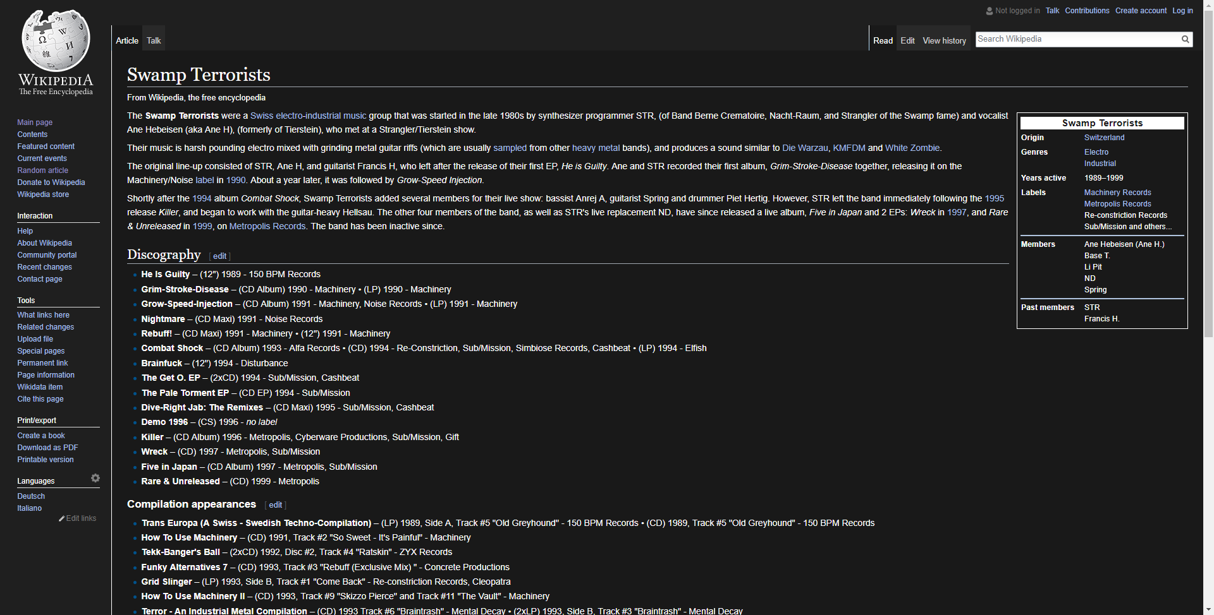This screenshot has height=615, width=1214.
Task: Open the View history tab
Action: [x=944, y=40]
